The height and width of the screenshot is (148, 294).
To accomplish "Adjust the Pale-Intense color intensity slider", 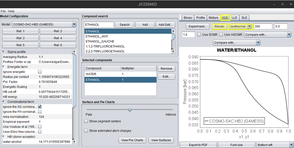I will point(130,109).
